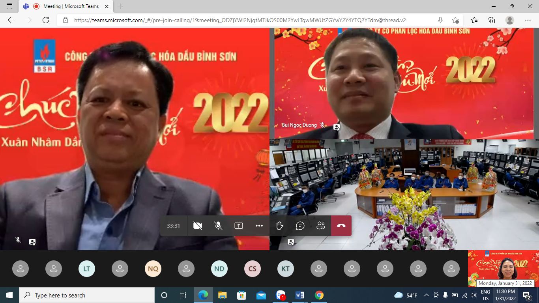The width and height of the screenshot is (539, 303).
Task: Select the NQ participant avatar
Action: click(153, 269)
